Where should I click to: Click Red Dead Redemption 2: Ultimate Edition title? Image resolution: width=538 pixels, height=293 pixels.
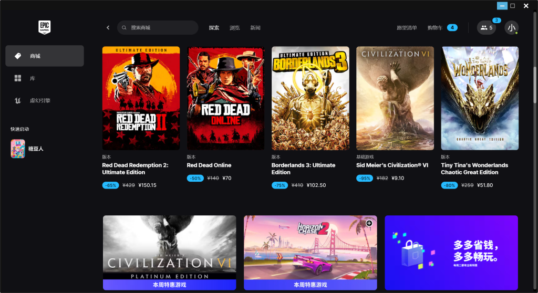(x=135, y=169)
